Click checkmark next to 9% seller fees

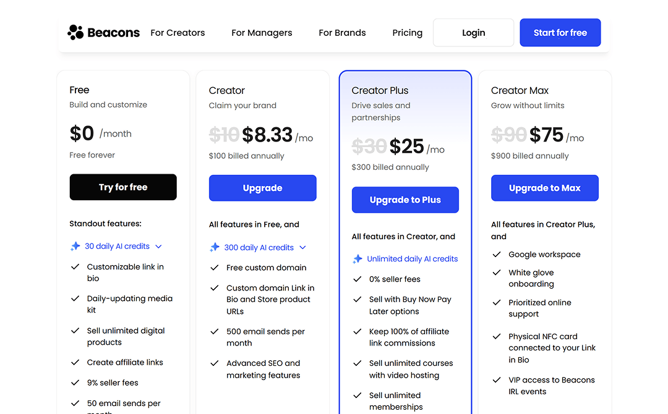[x=75, y=383]
